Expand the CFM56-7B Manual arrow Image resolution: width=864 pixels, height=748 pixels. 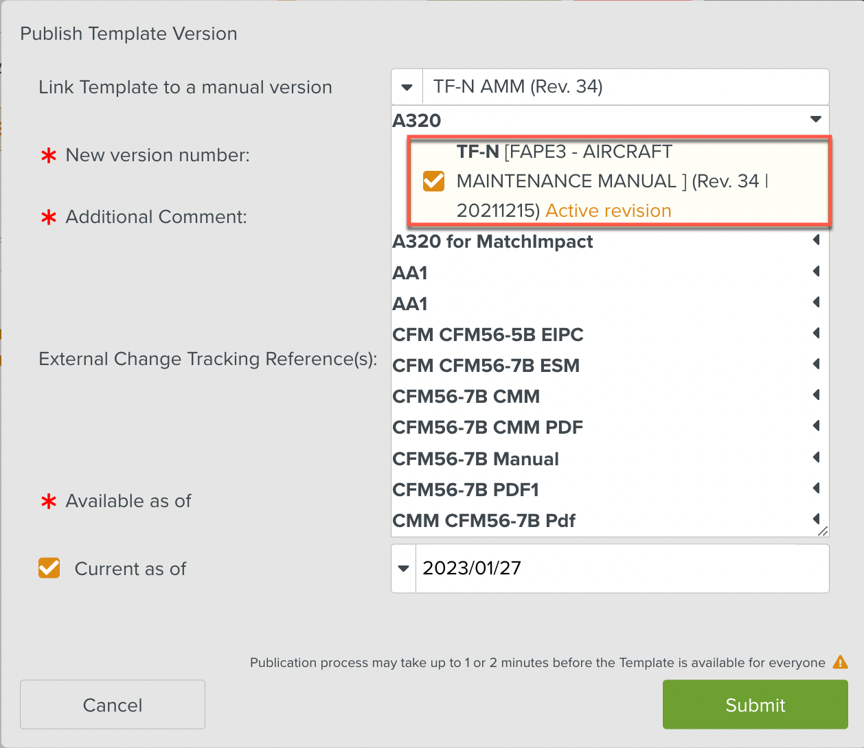point(817,458)
